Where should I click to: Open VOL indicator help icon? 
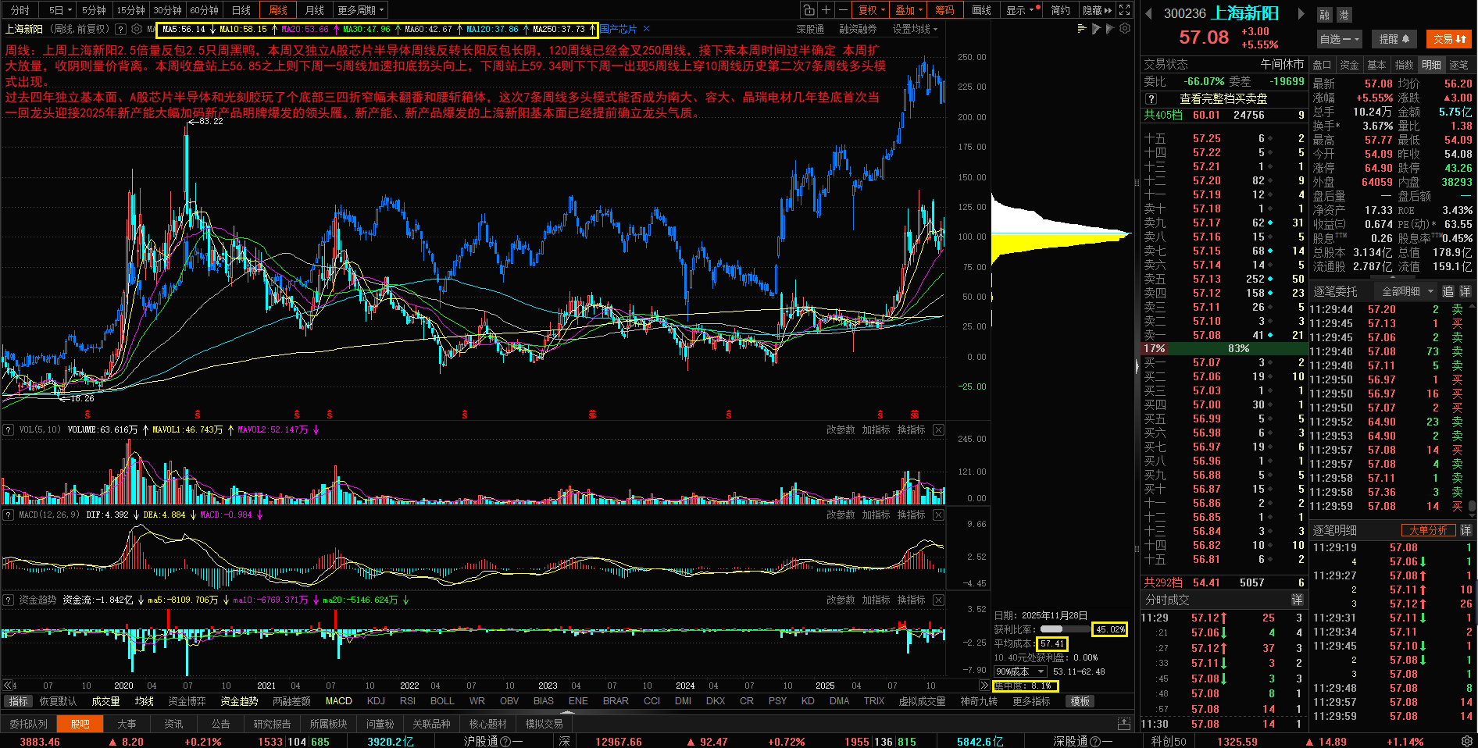tap(9, 430)
